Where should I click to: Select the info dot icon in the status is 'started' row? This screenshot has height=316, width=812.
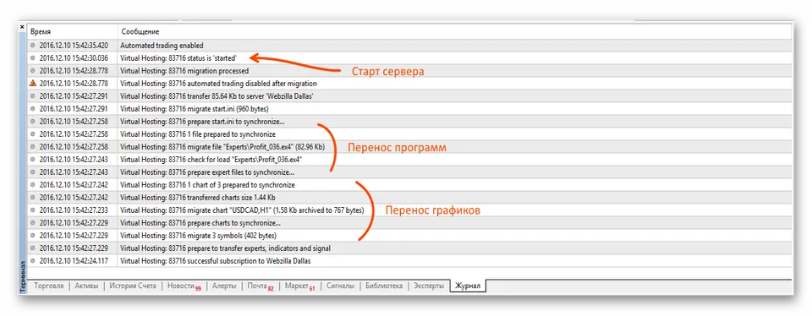[x=33, y=58]
